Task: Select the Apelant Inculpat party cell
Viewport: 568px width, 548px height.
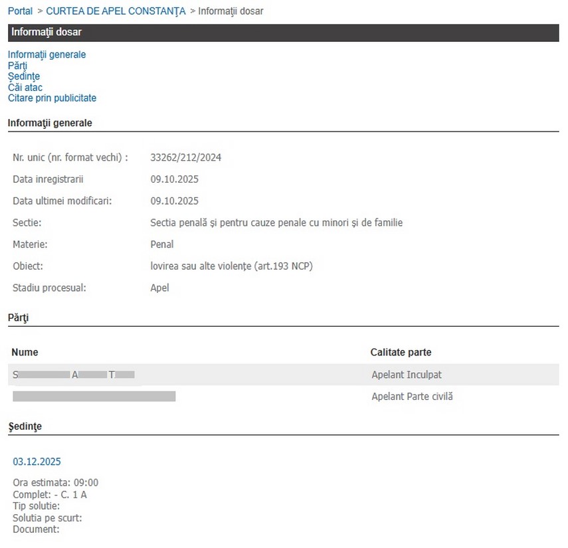Action: (x=407, y=375)
